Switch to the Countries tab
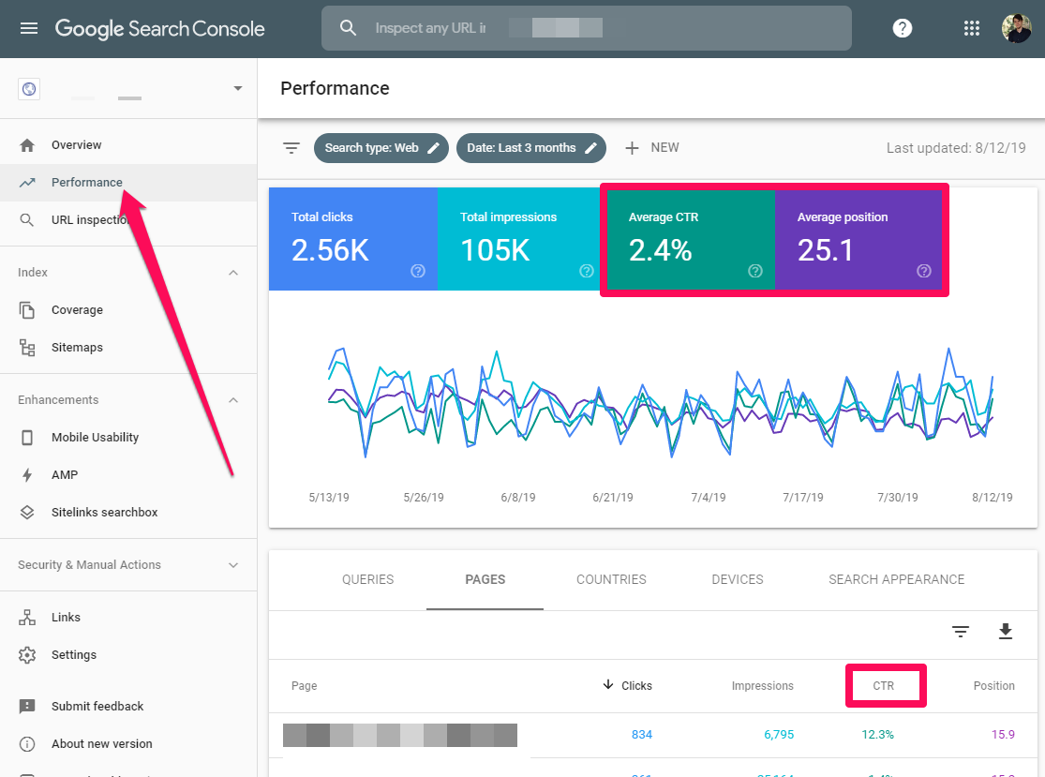Image resolution: width=1045 pixels, height=777 pixels. coord(611,579)
